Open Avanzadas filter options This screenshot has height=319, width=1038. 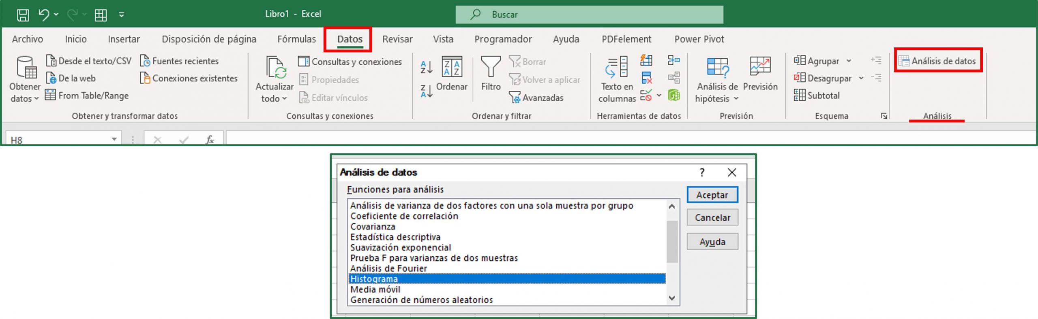(536, 98)
